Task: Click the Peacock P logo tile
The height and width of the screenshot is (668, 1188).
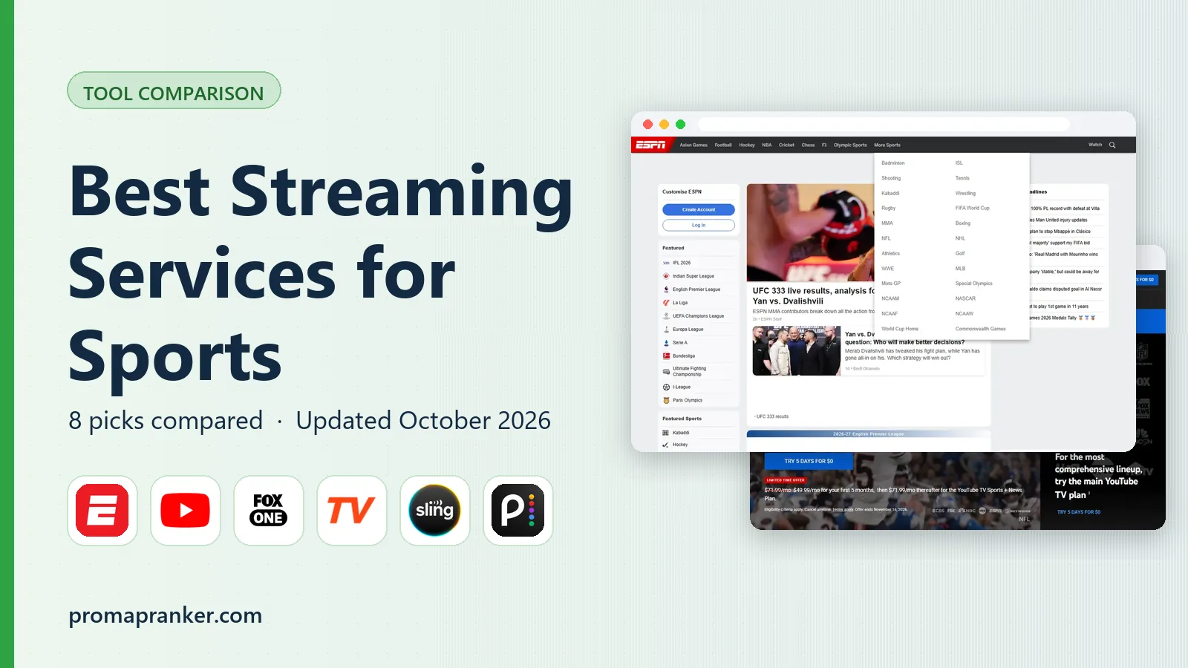Action: pos(518,511)
